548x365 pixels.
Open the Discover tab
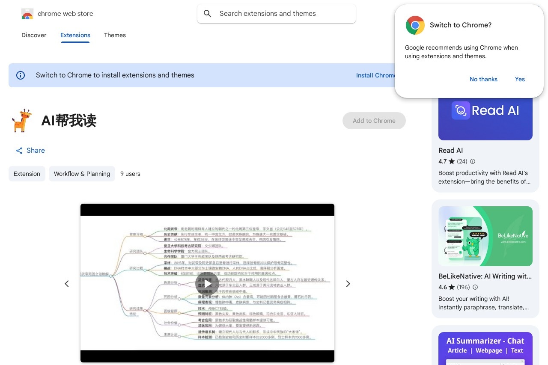(x=34, y=35)
